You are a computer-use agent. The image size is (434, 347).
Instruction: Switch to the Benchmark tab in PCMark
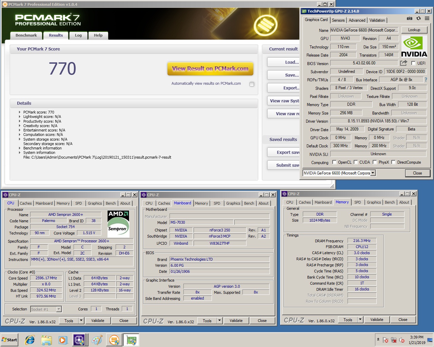(26, 35)
